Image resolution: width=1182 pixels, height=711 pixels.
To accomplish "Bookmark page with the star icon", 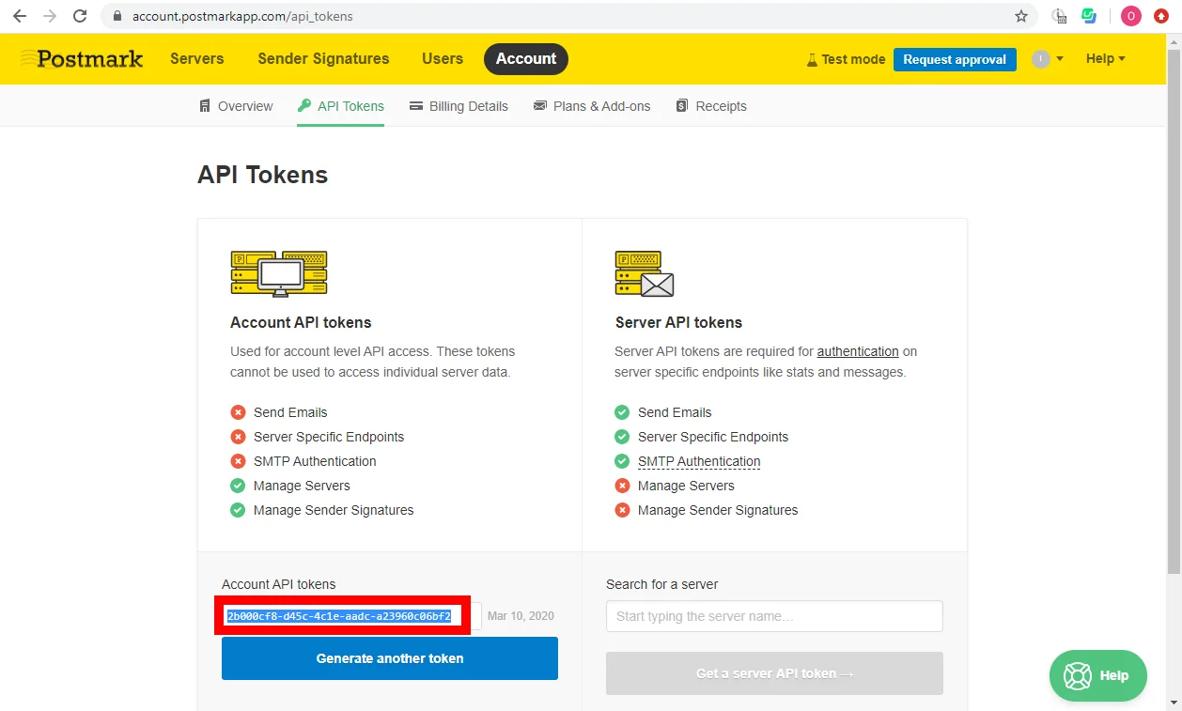I will (1021, 16).
